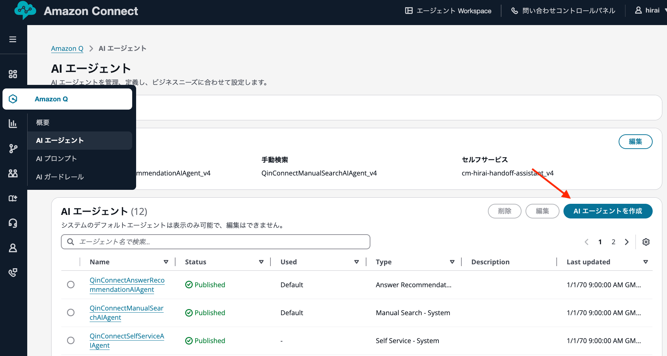Sort by Status column arrow
The image size is (667, 356).
(x=261, y=262)
